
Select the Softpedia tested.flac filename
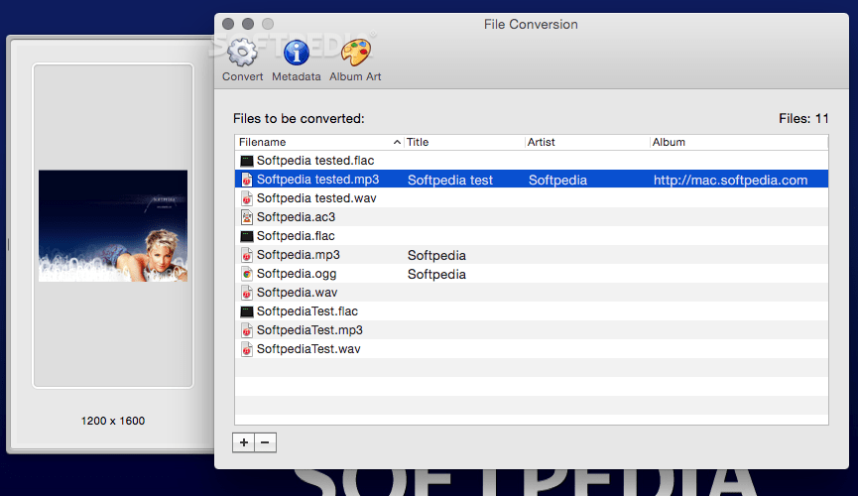(x=315, y=161)
